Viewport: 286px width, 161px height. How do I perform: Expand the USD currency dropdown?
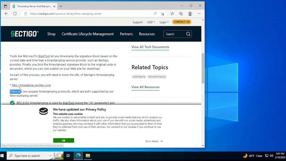coord(151,22)
